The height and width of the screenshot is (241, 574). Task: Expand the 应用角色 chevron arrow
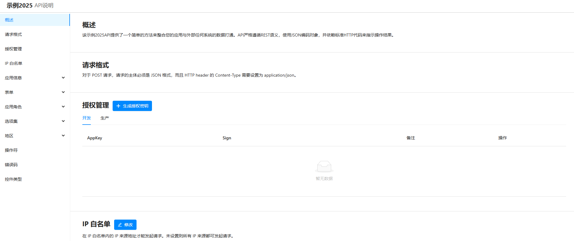tap(63, 107)
